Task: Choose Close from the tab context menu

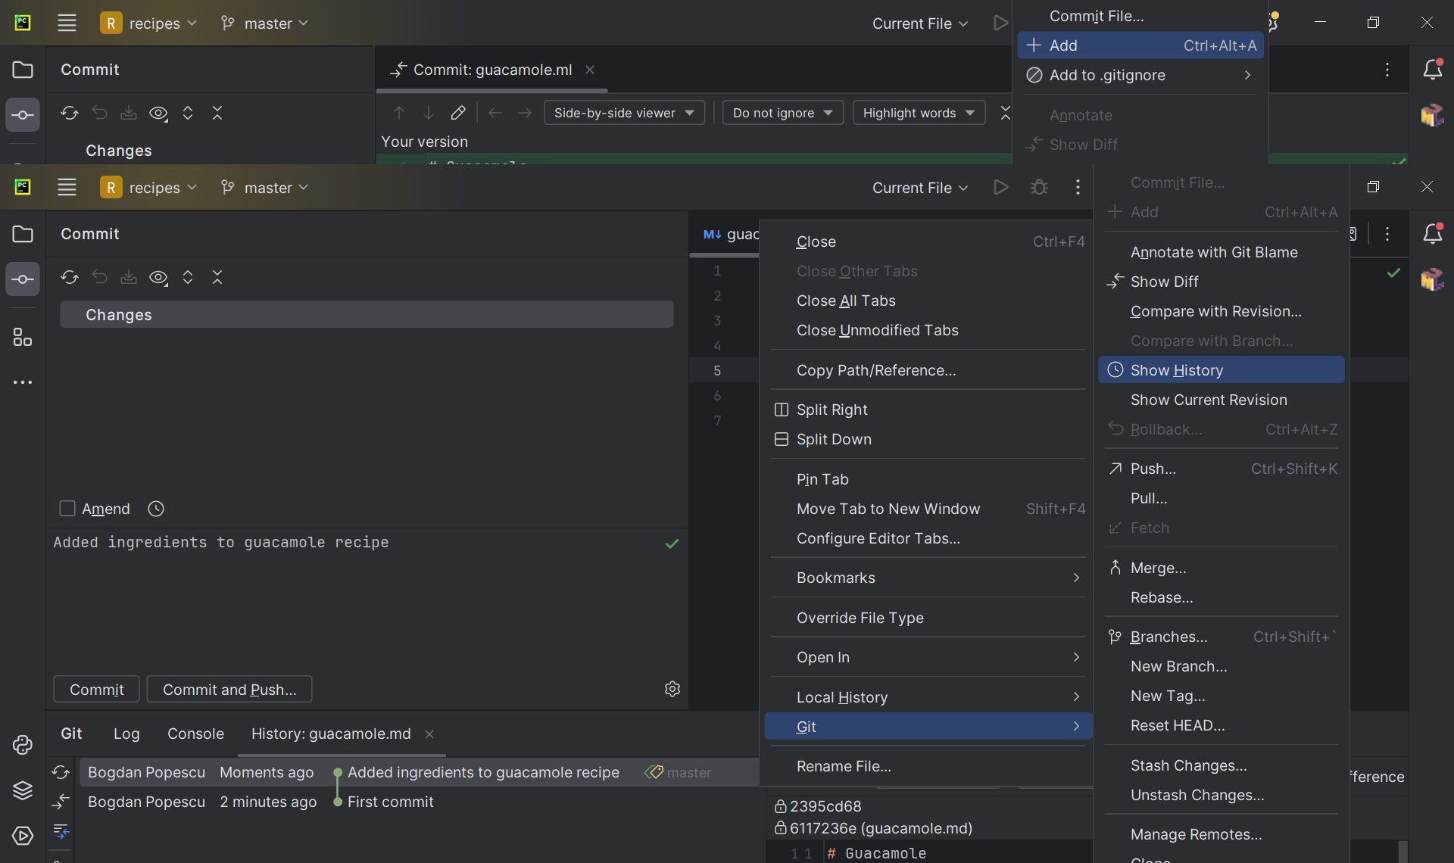Action: coord(928,241)
